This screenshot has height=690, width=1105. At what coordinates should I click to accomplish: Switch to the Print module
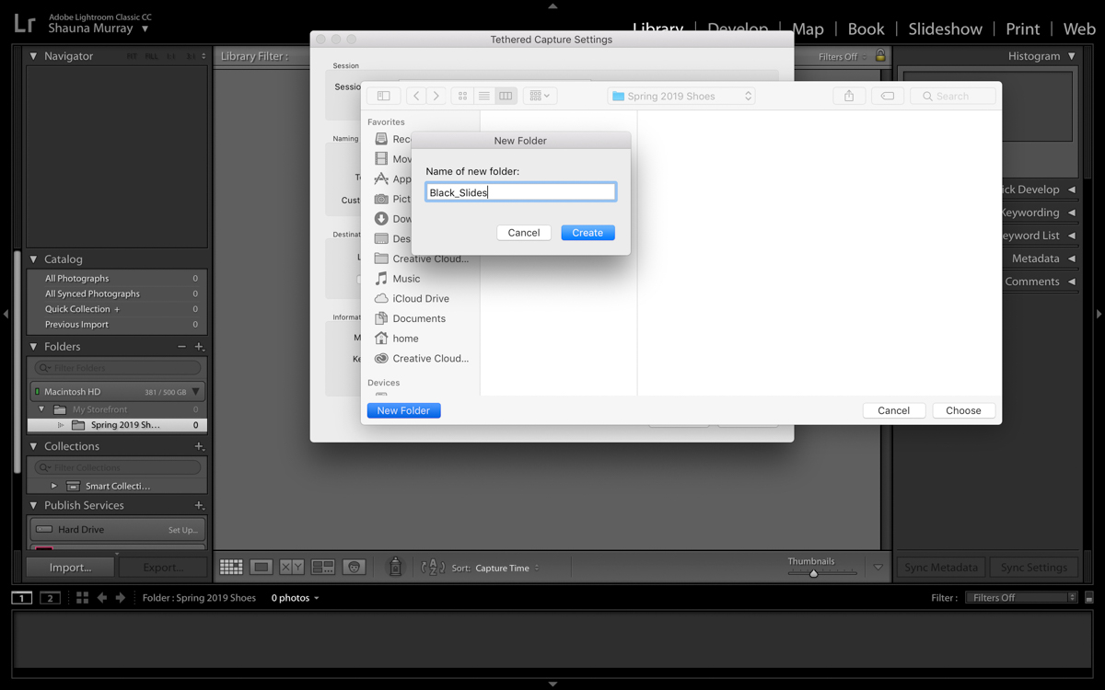(x=1022, y=29)
